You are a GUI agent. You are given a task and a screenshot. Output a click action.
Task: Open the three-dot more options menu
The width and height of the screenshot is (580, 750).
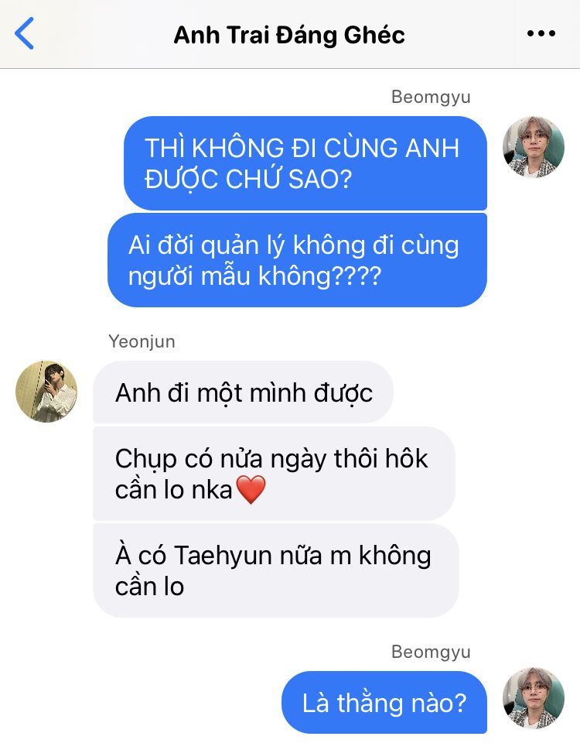pyautogui.click(x=541, y=33)
